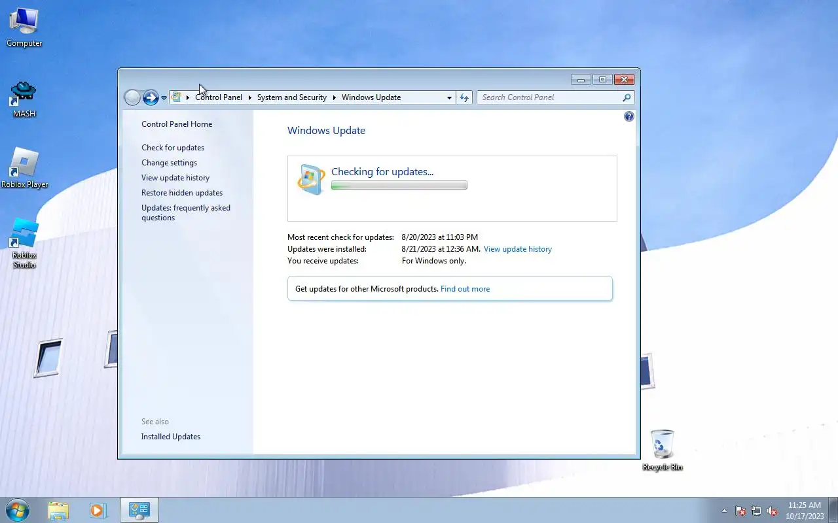838x523 pixels.
Task: Close the Windows Update window
Action: (624, 80)
